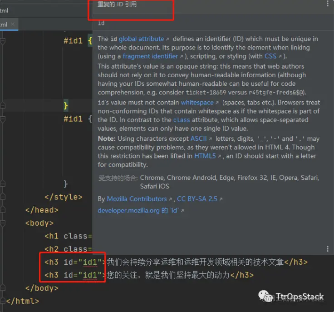Click the 'ticket-18659' code sample
Image resolution: width=334 pixels, height=312 pixels.
206,92
